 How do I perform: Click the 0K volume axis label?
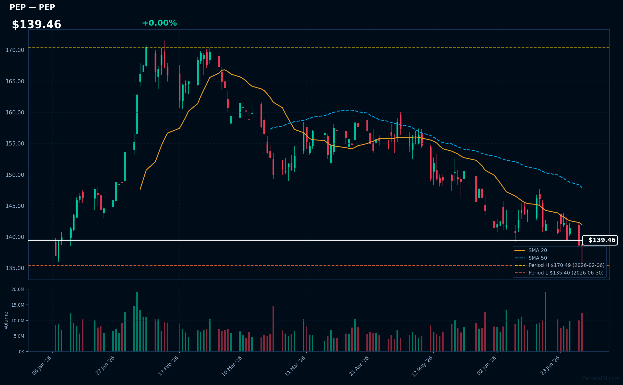click(x=21, y=352)
